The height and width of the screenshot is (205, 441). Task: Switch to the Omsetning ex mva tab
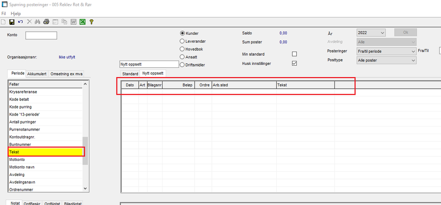(x=66, y=74)
